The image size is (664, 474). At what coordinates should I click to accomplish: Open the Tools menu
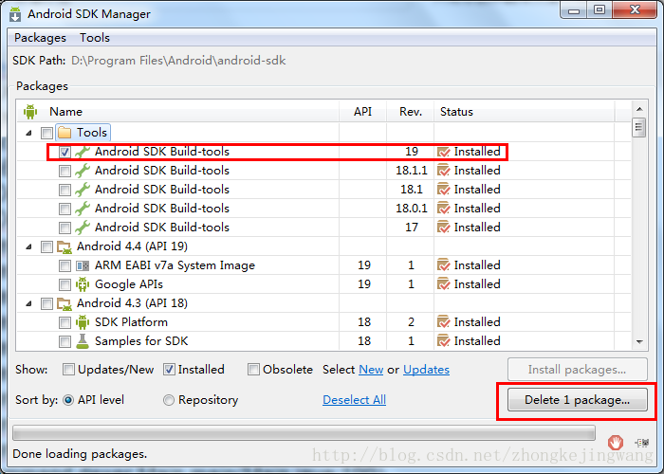point(95,38)
